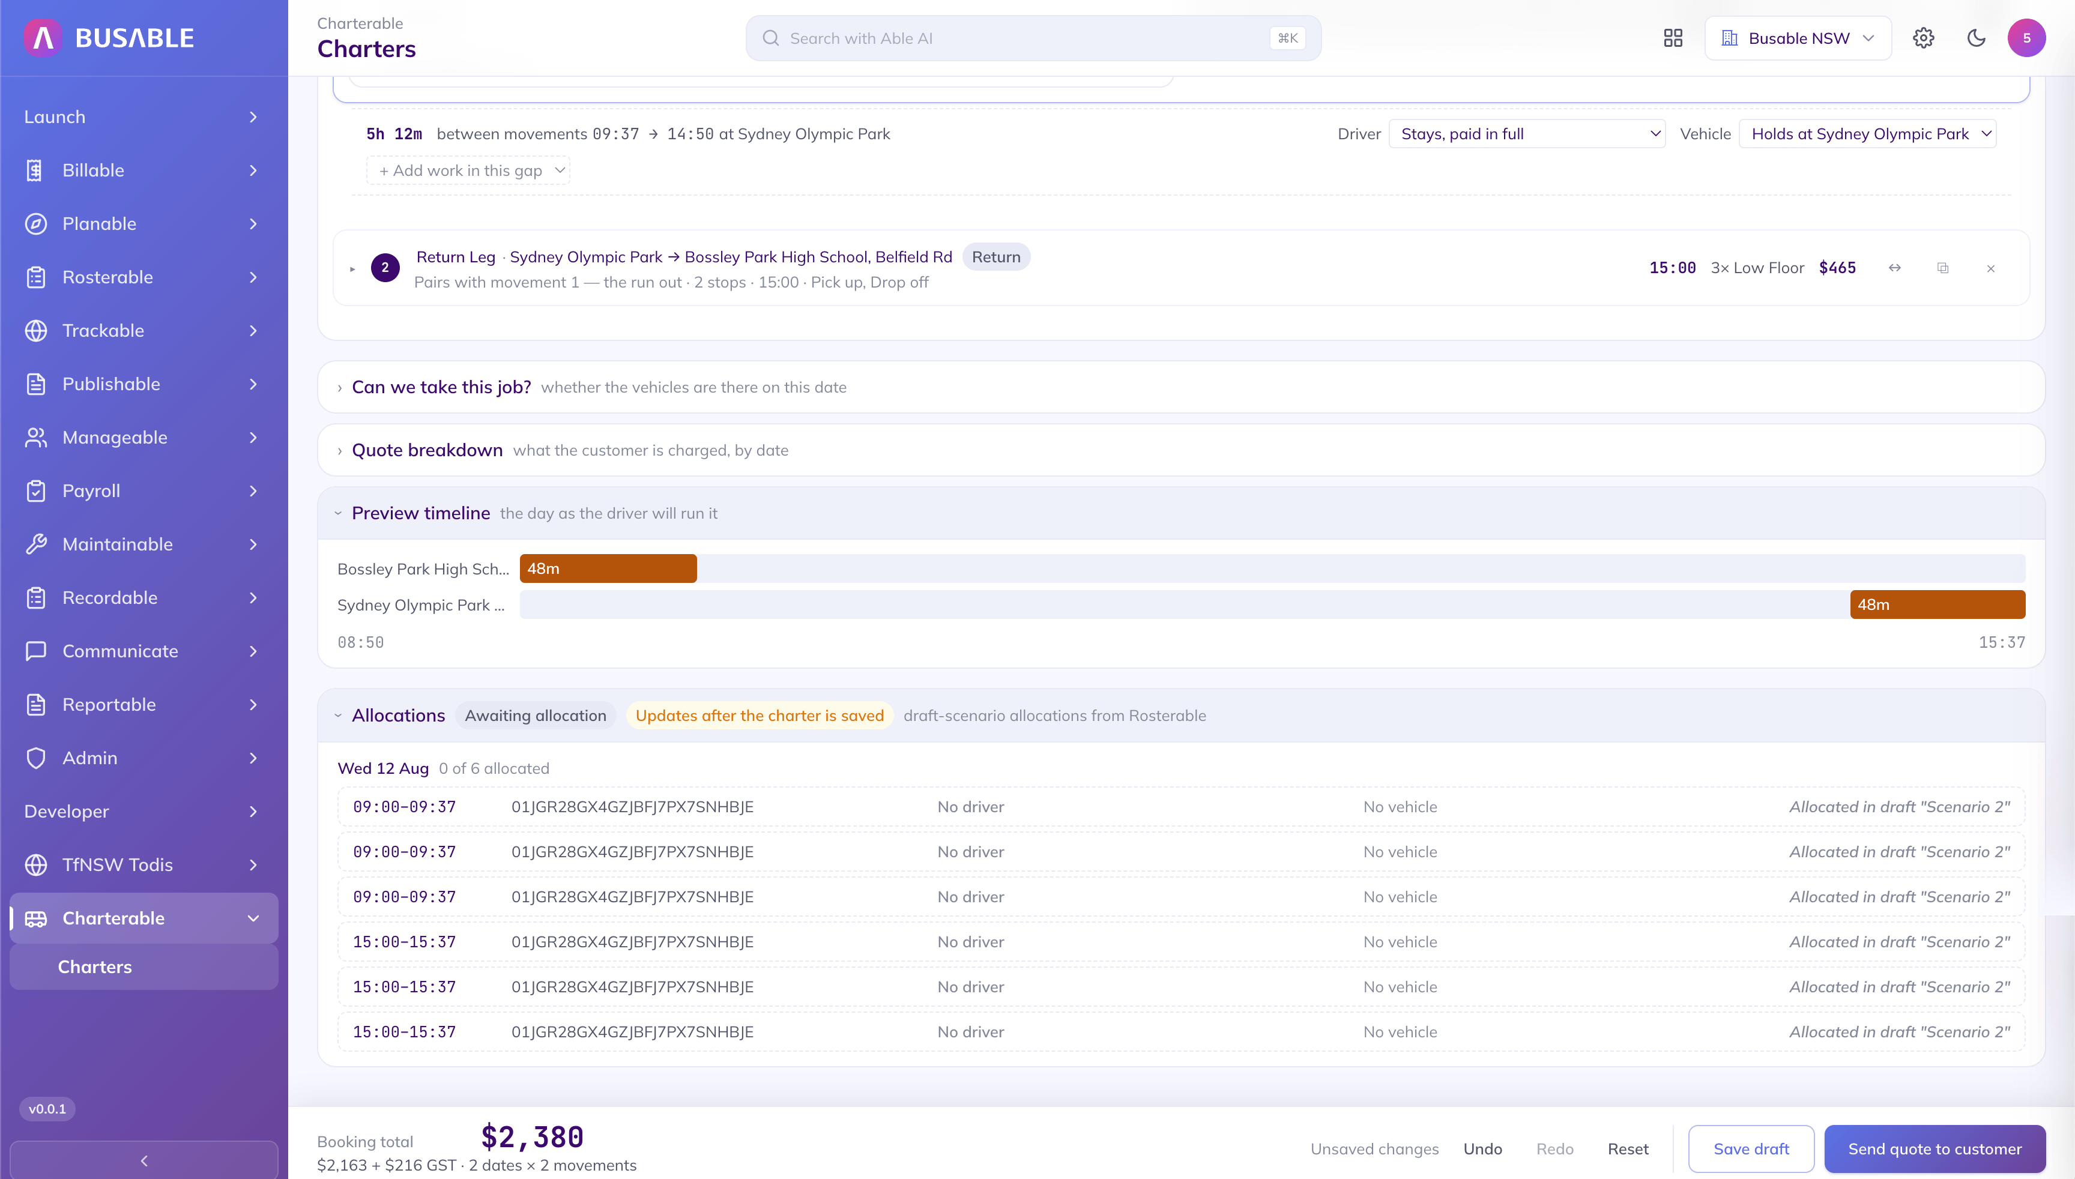This screenshot has width=2075, height=1179.
Task: Click the Sydney Olympic Park 48m timeline bar
Action: [1938, 604]
